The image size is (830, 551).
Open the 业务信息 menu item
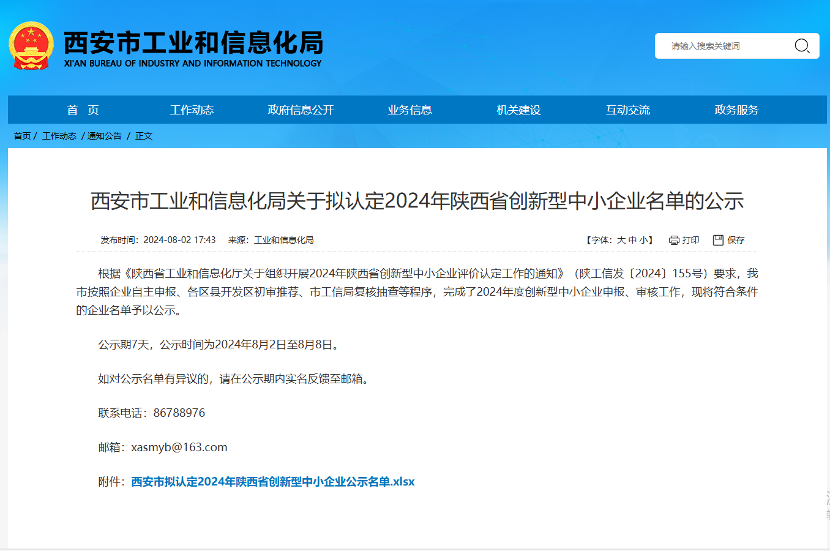409,110
